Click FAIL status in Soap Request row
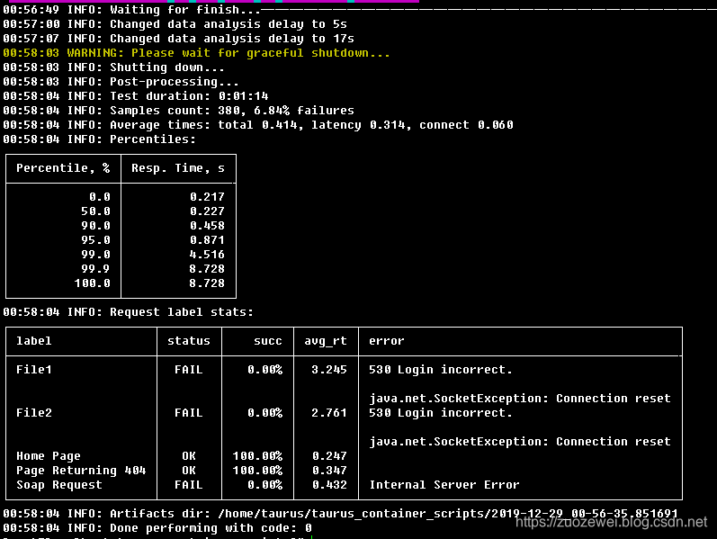717x539 pixels. [x=189, y=485]
